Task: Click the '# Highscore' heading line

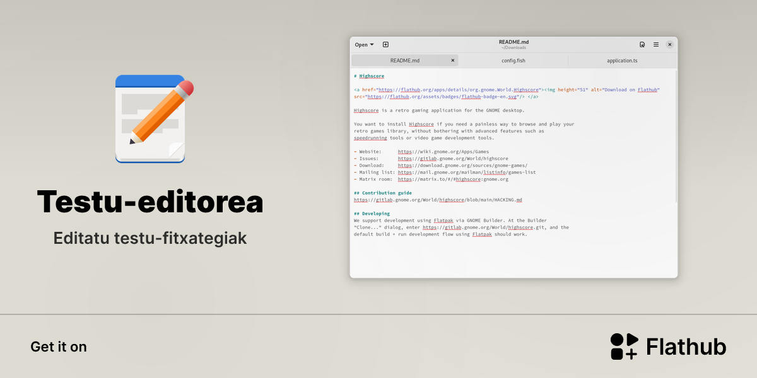Action: pos(369,76)
